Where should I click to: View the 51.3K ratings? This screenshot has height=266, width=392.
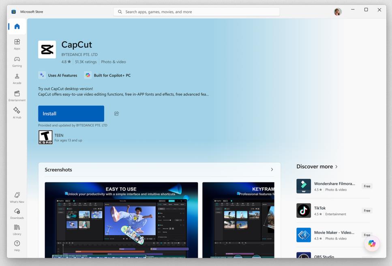tap(86, 62)
